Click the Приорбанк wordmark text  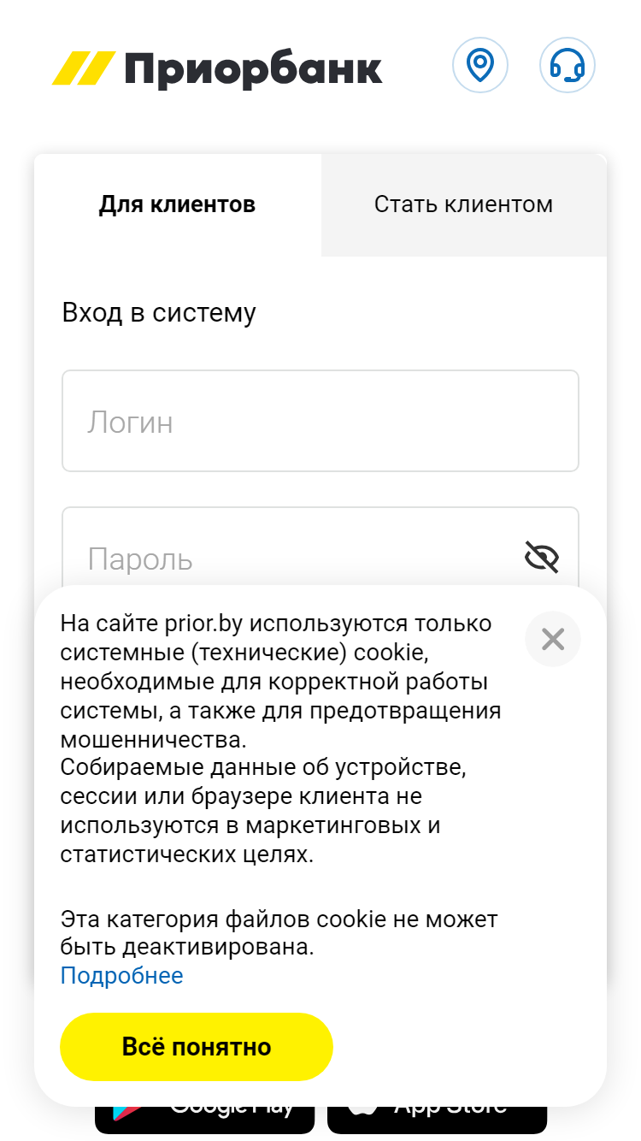[254, 70]
